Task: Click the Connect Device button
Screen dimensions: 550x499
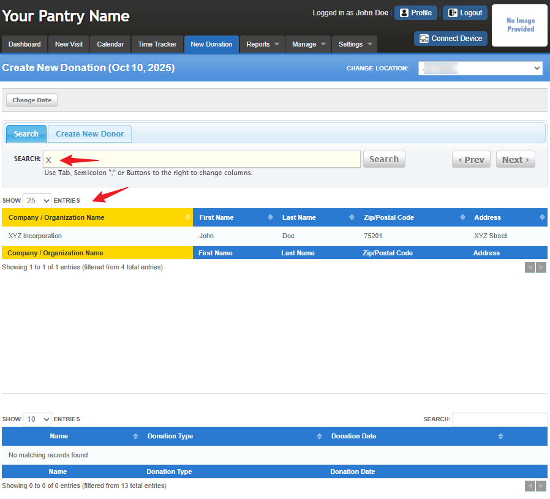Action: coord(451,39)
